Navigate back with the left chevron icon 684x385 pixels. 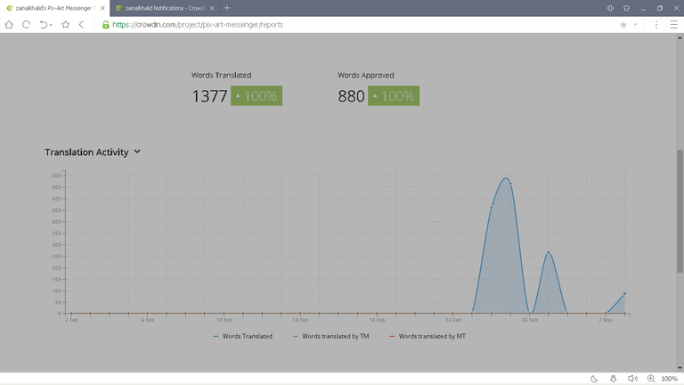[x=81, y=25]
